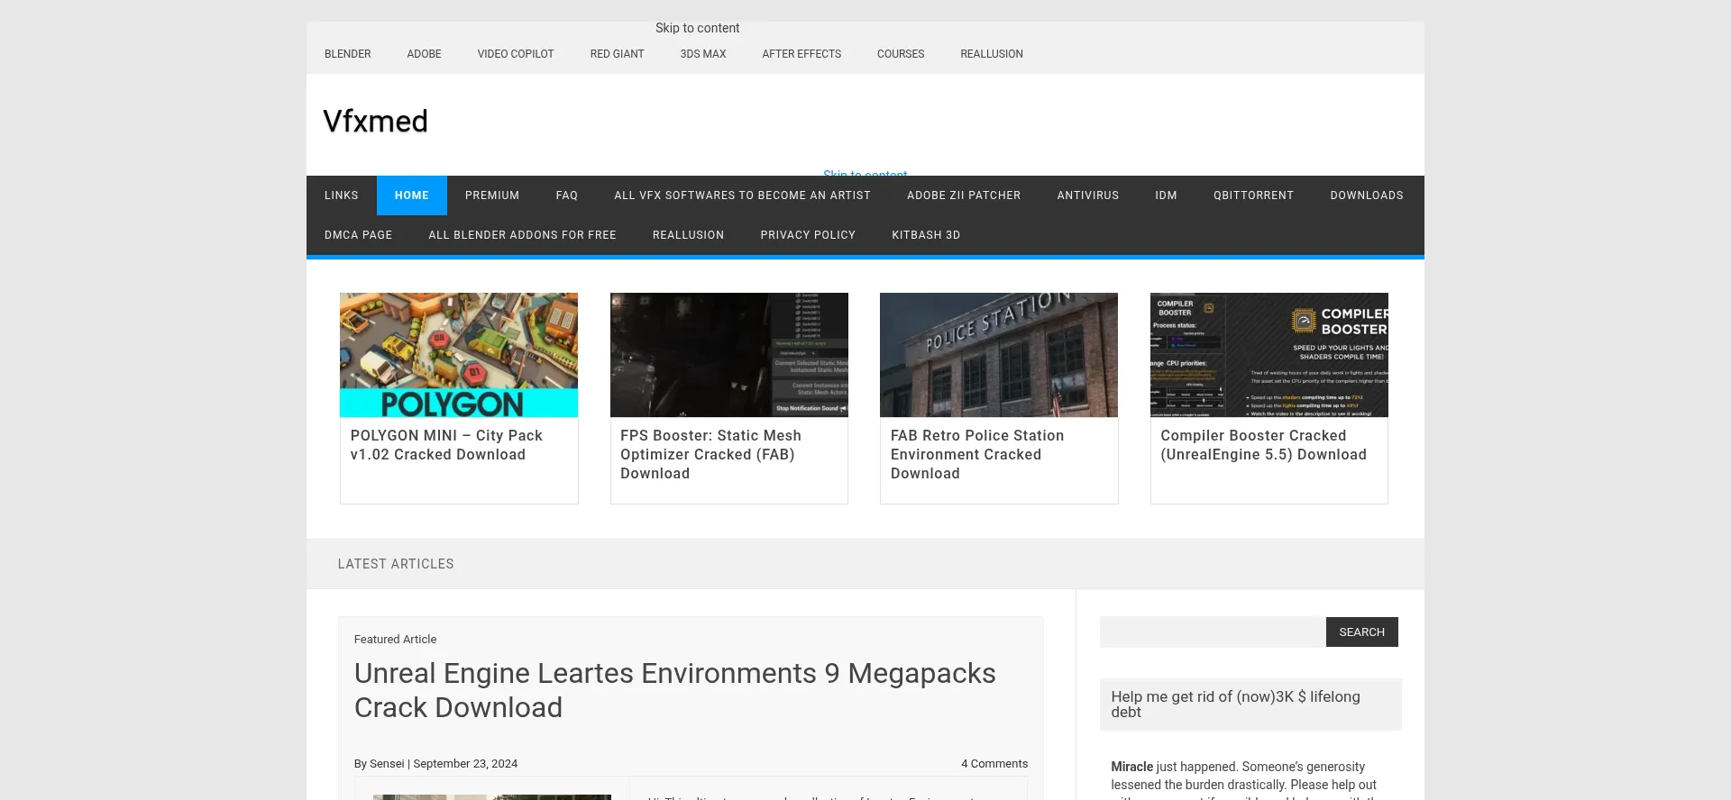Click the Vfxmed site logo title
The height and width of the screenshot is (800, 1731).
coord(375,122)
